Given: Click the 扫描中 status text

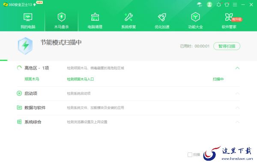Looking at the screenshot, I should [x=218, y=79].
